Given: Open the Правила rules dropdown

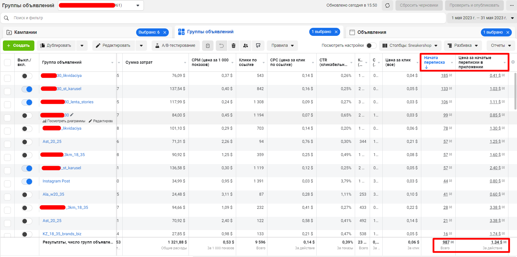Looking at the screenshot, I should [x=282, y=46].
